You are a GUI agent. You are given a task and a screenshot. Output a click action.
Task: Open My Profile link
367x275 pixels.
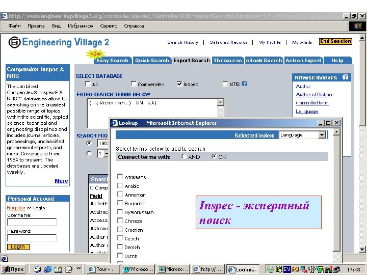[x=270, y=42]
